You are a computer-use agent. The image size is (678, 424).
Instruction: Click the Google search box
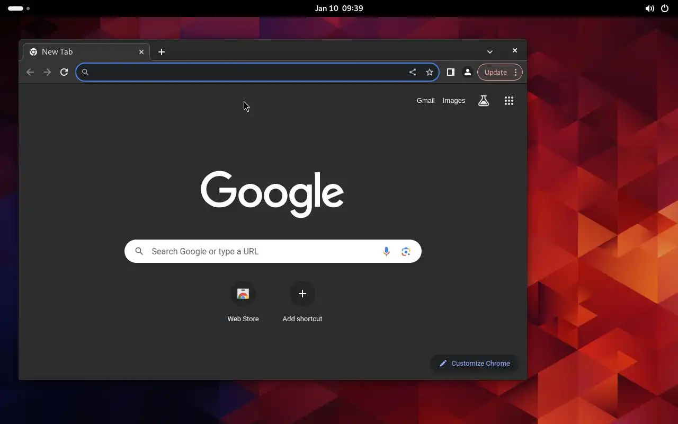(x=273, y=252)
